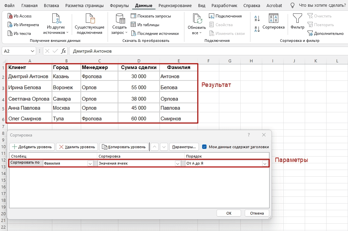Expand the 'От А до Я' order dropdown

point(265,164)
